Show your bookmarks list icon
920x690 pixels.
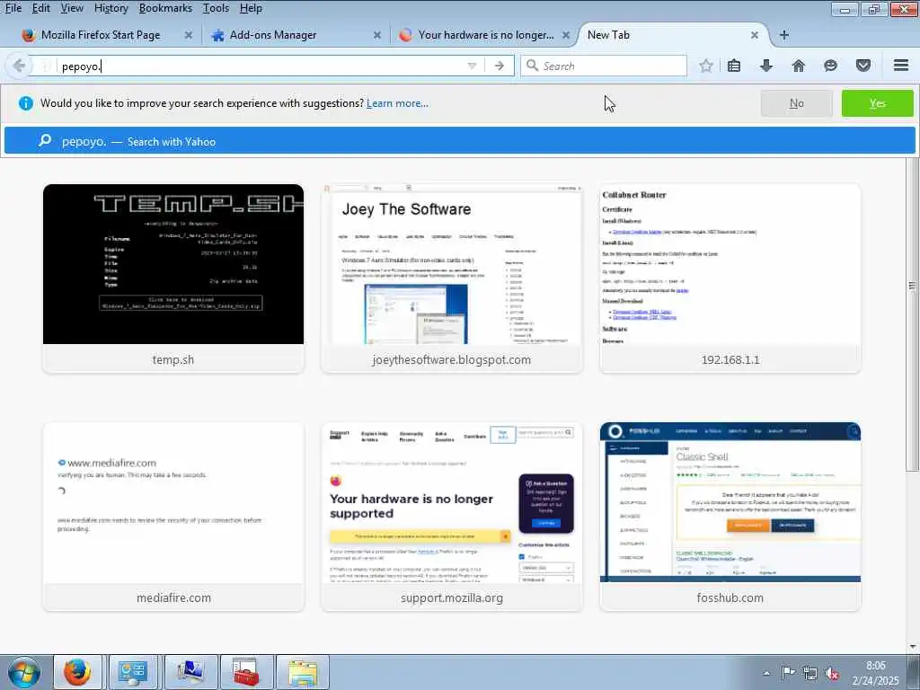tap(734, 66)
